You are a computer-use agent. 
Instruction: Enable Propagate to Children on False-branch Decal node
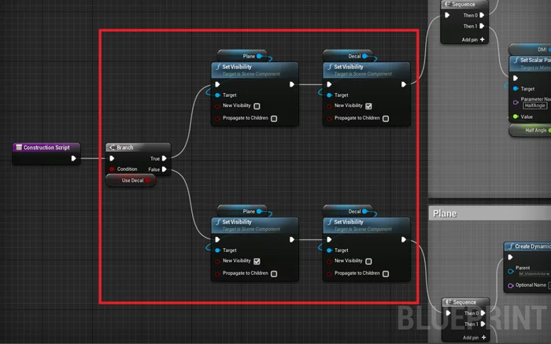[386, 274]
